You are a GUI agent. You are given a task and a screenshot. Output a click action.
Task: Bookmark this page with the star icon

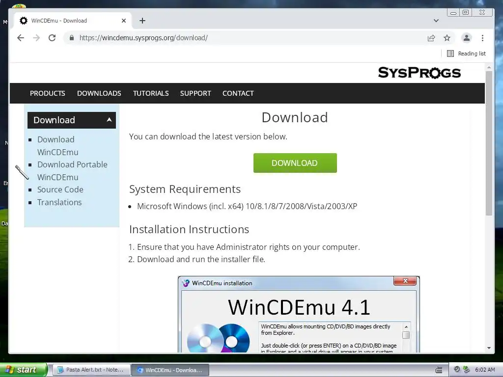tap(447, 38)
